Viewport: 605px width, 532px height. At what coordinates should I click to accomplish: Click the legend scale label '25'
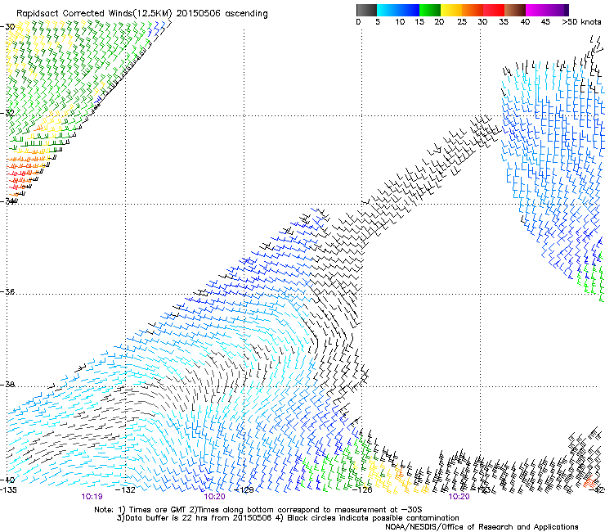coord(462,21)
